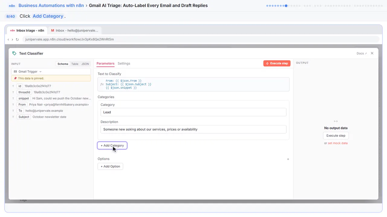This screenshot has height=217, width=387.
Task: Open the Business Automations with n8n breadcrumb
Action: coord(51,5)
